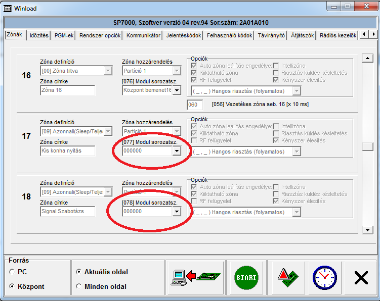Open zone 16 Partíció 1 dropdown
This screenshot has height=301, width=380.
click(177, 71)
